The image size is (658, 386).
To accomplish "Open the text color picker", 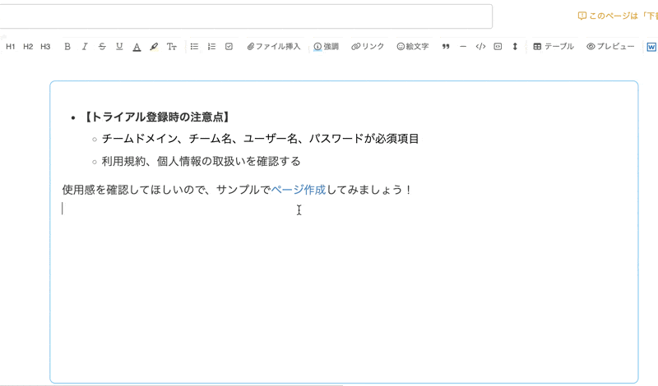I will (137, 47).
